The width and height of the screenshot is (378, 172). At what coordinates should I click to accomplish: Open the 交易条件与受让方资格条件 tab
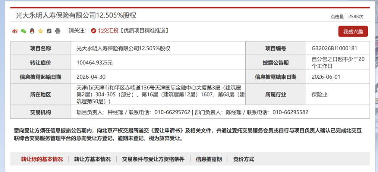153,159
